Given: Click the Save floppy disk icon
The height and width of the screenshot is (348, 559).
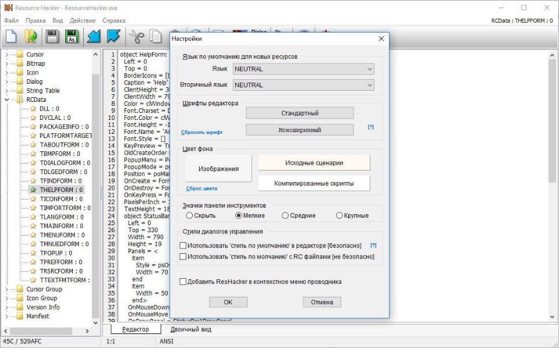Looking at the screenshot, I should (x=52, y=36).
